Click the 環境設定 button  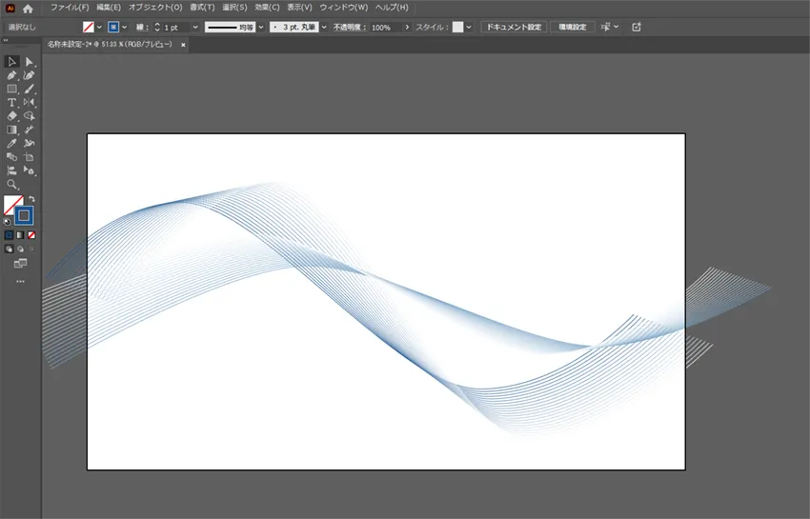point(572,28)
